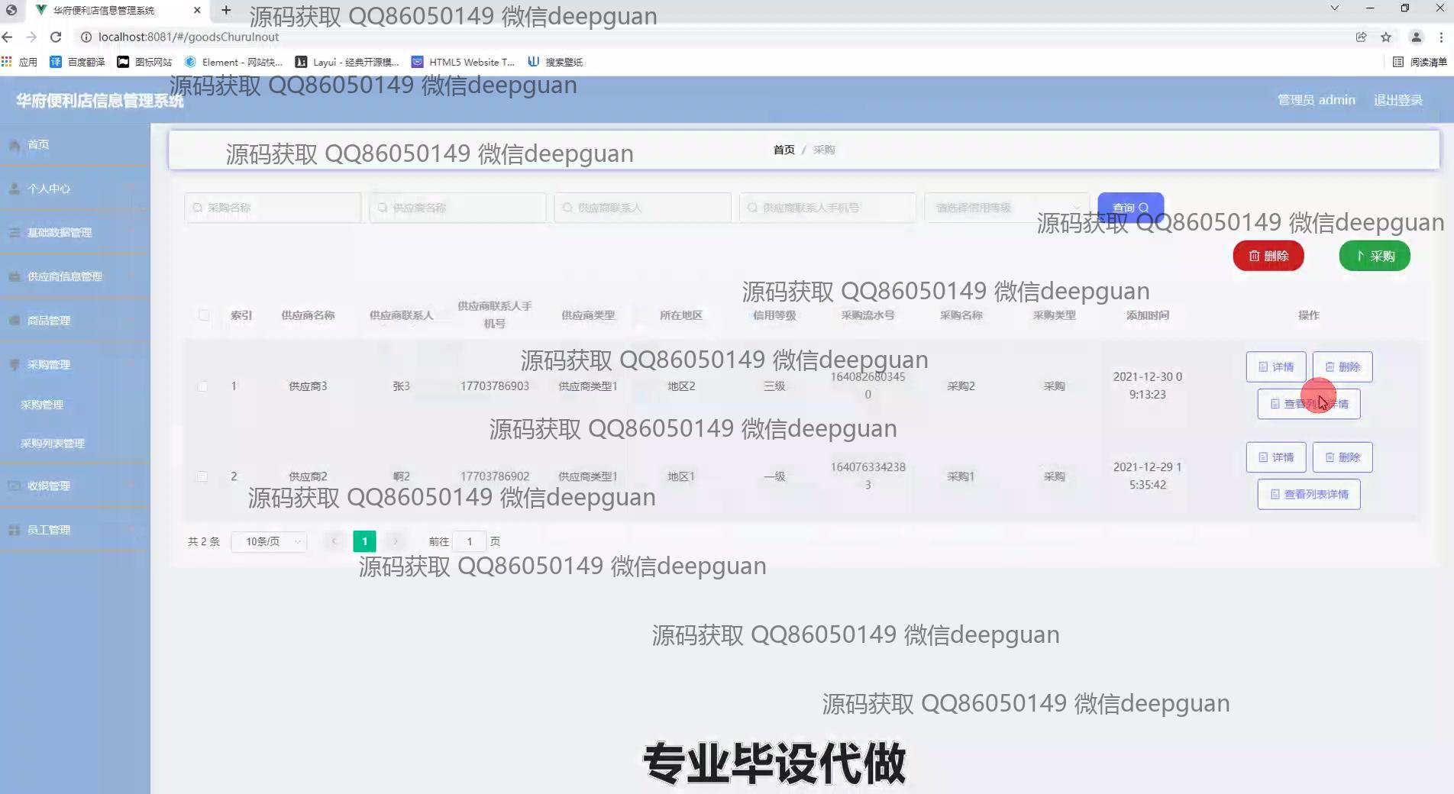The height and width of the screenshot is (794, 1454).
Task: Bookmark this page with the star icon
Action: 1386,37
